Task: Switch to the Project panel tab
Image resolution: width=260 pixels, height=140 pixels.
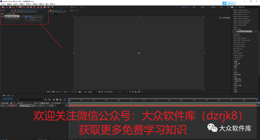Action: tap(4, 10)
